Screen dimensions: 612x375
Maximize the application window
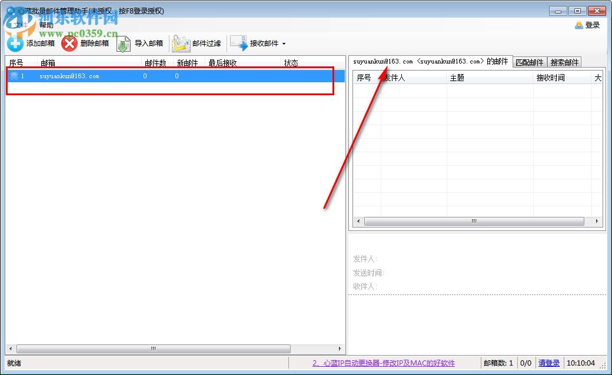tap(577, 11)
